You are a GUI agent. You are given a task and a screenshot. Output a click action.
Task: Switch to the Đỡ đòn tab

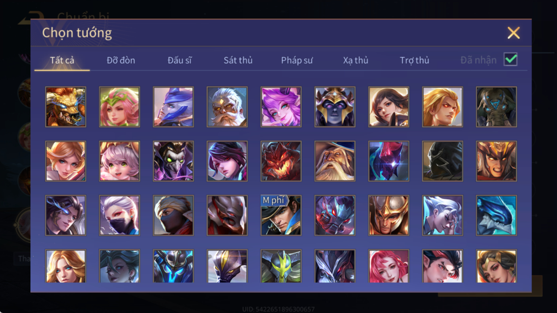121,60
